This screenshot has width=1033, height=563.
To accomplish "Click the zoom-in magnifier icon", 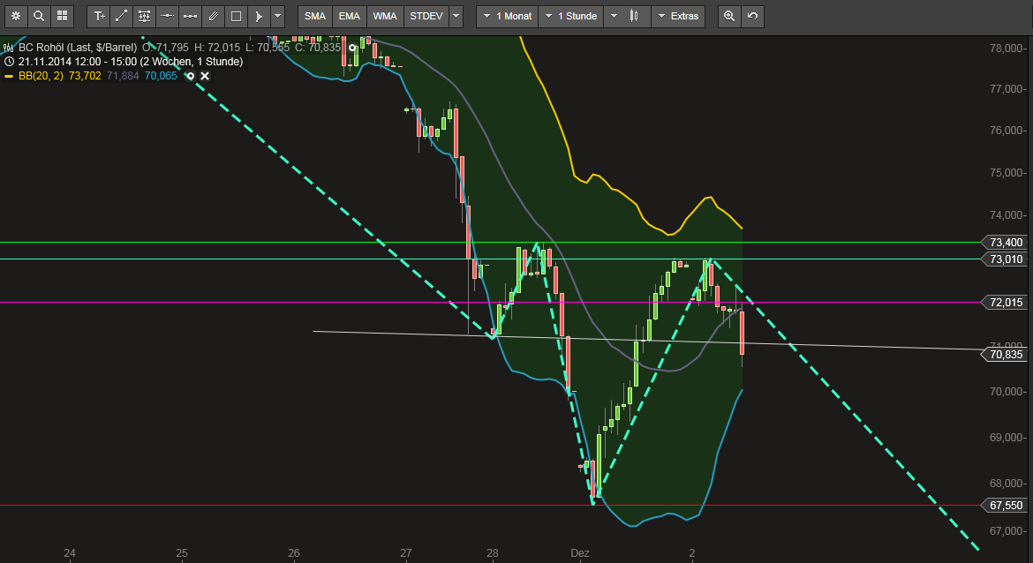I will [729, 16].
